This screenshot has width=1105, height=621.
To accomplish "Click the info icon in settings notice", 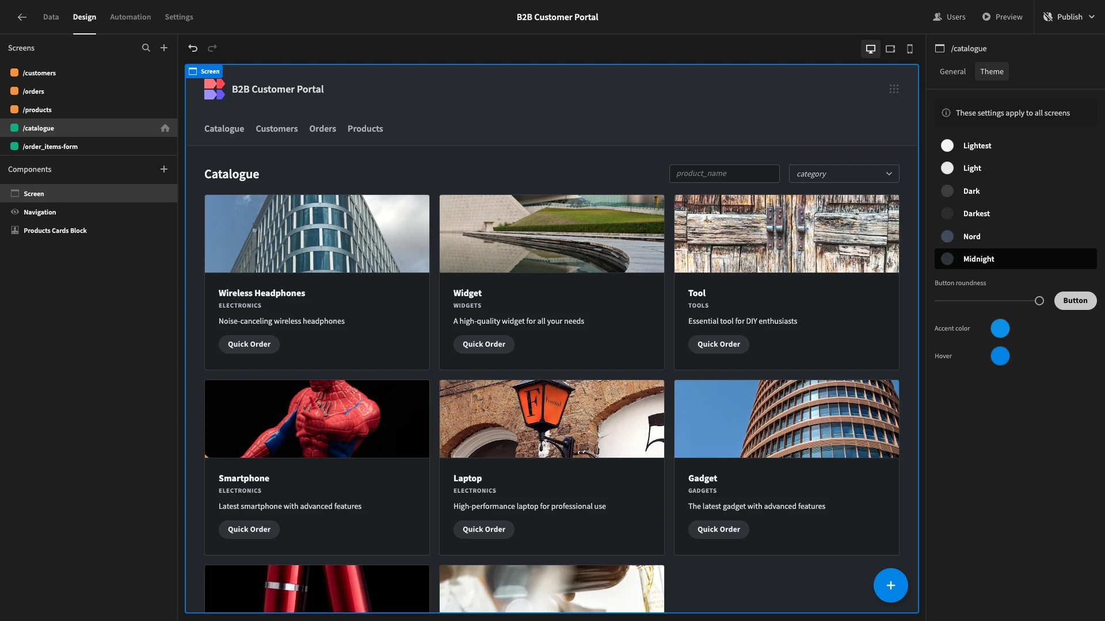I will (946, 113).
